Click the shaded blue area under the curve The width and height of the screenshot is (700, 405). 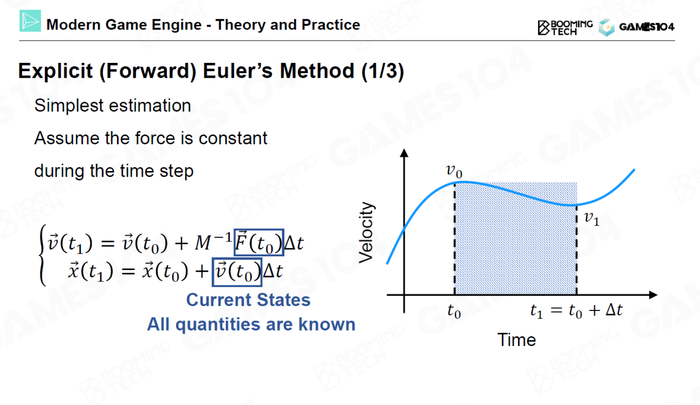click(x=515, y=246)
